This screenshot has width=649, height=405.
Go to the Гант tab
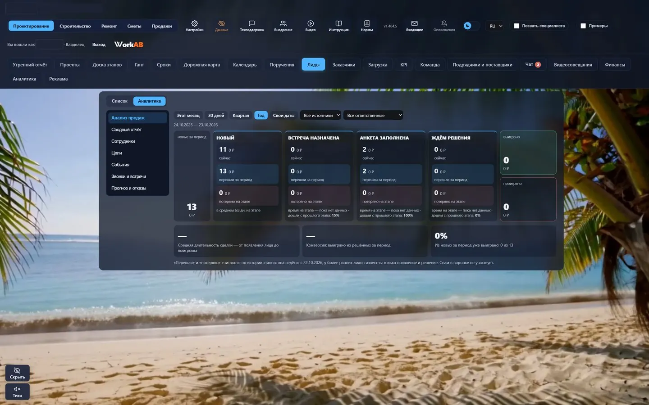pyautogui.click(x=139, y=64)
